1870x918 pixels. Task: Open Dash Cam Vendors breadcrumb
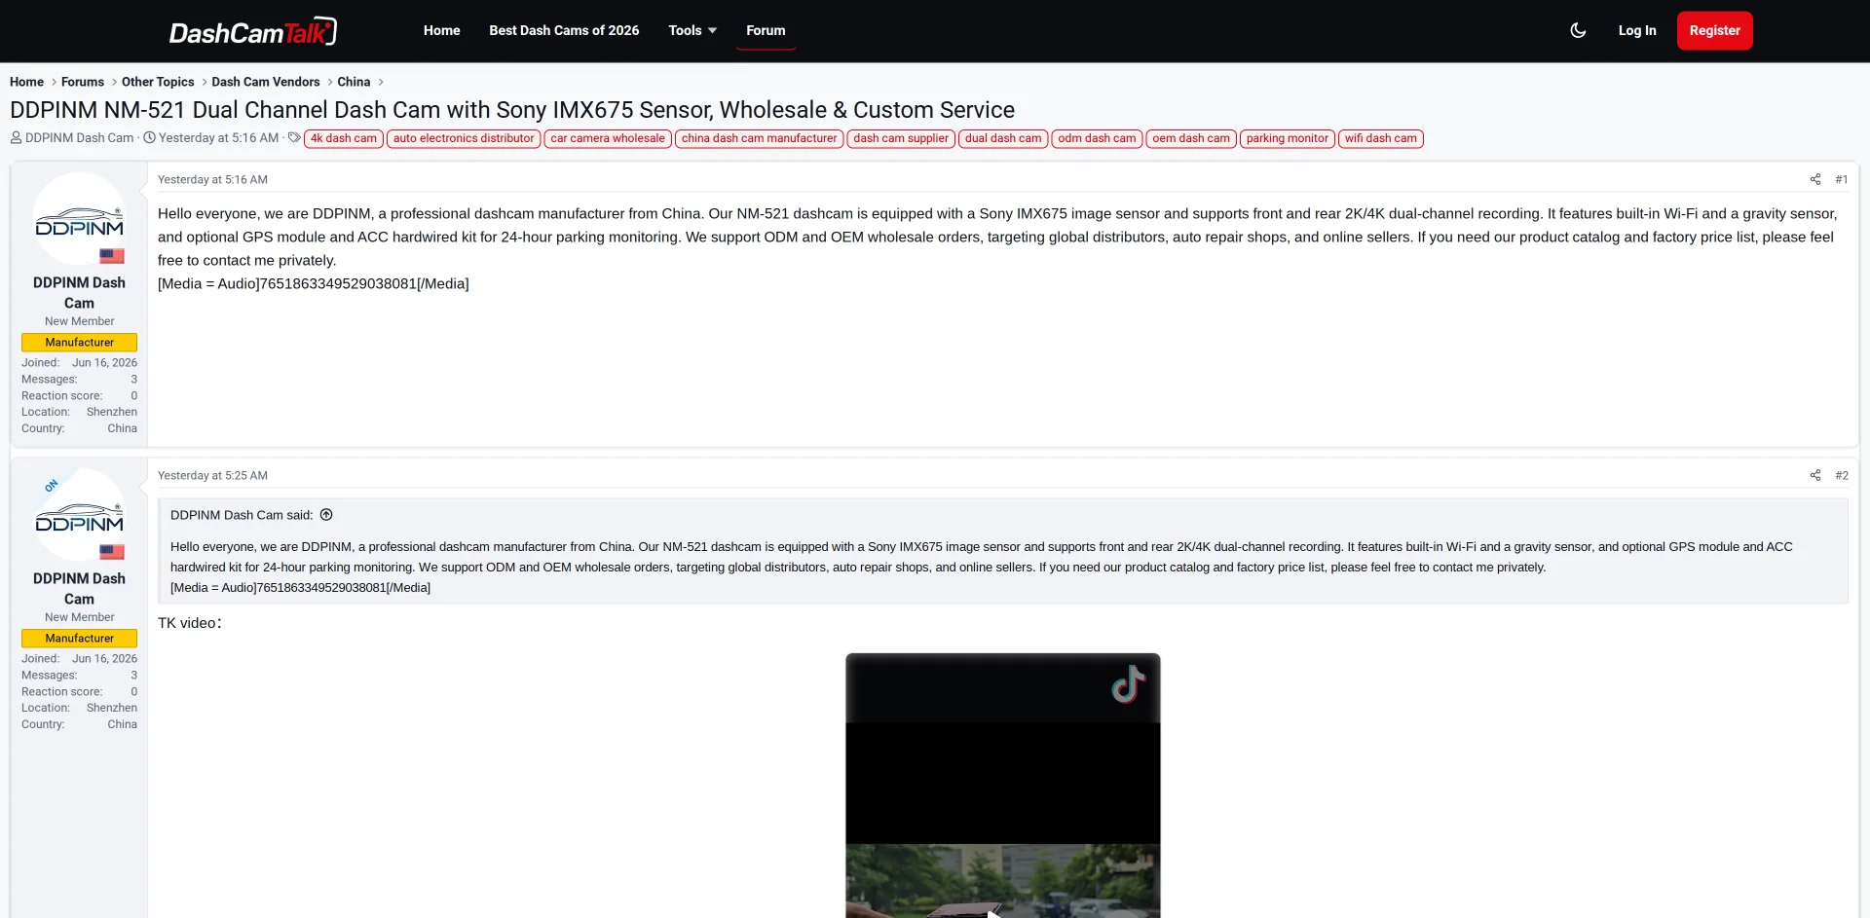tap(266, 82)
